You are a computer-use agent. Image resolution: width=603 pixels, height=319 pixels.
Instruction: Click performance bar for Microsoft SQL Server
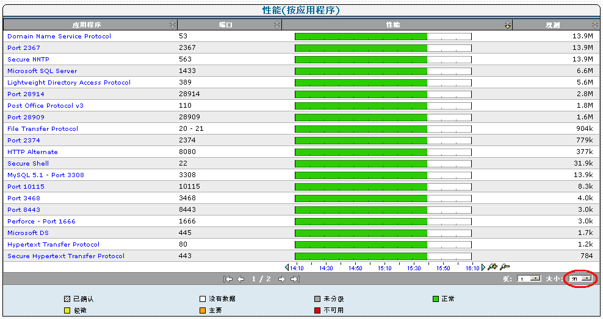pyautogui.click(x=383, y=71)
